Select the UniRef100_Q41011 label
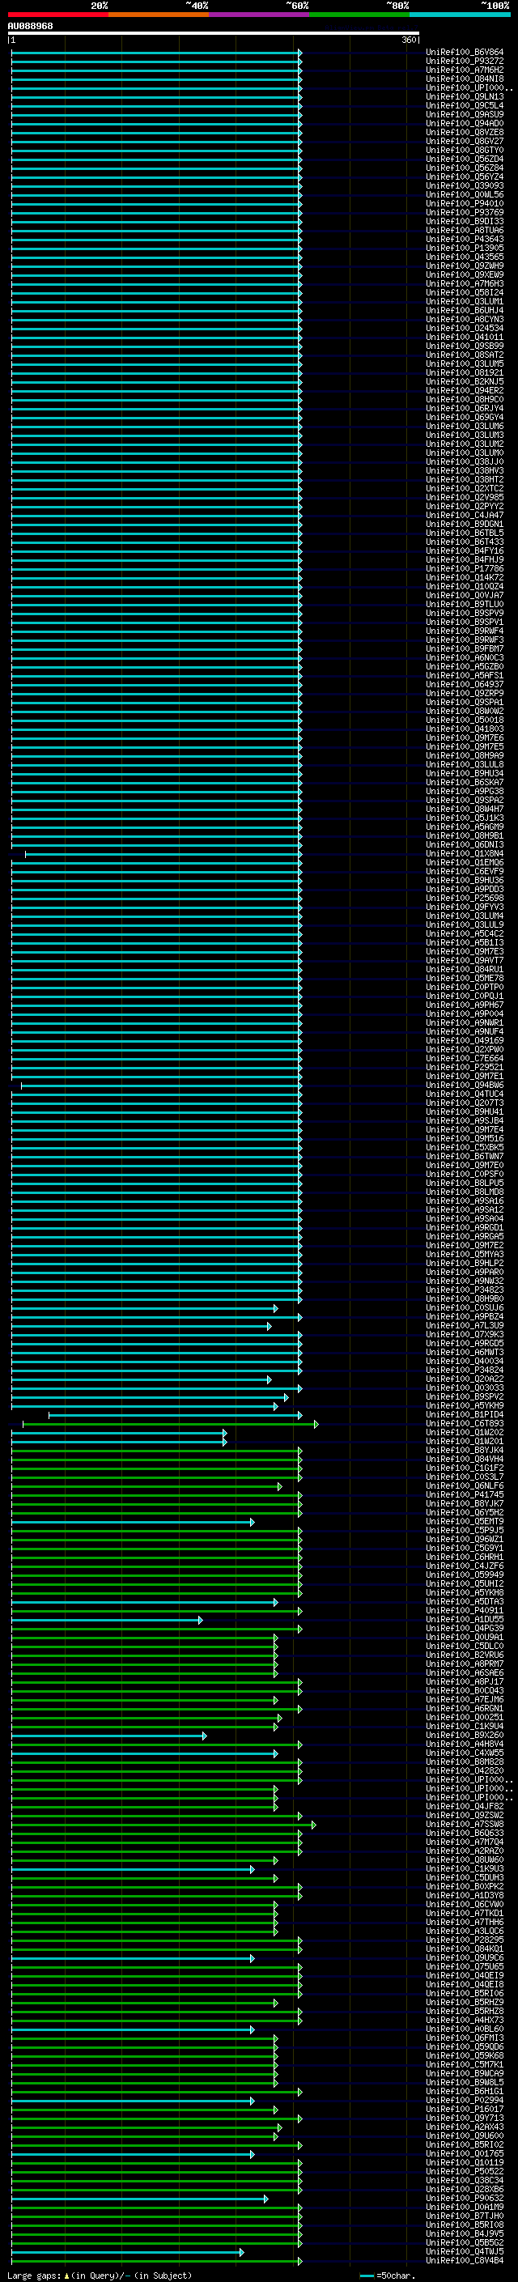The height and width of the screenshot is (2282, 518). (465, 338)
